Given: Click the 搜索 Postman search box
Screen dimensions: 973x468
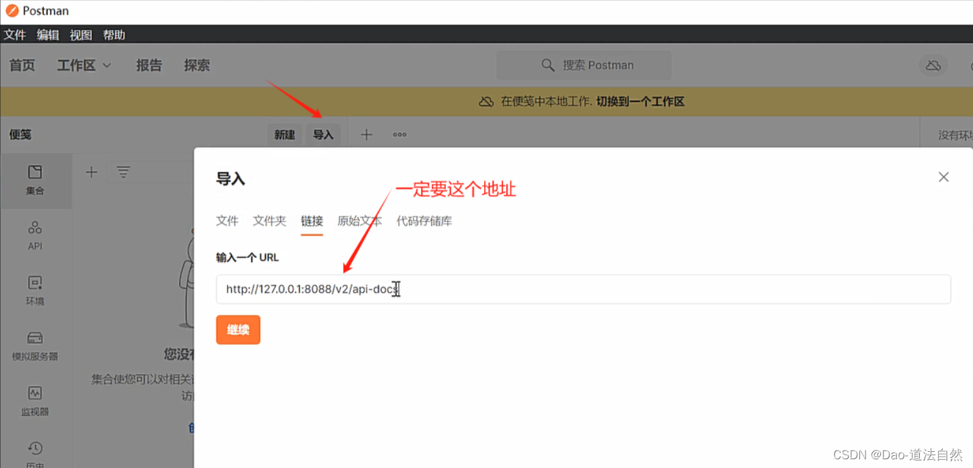Looking at the screenshot, I should [x=584, y=65].
